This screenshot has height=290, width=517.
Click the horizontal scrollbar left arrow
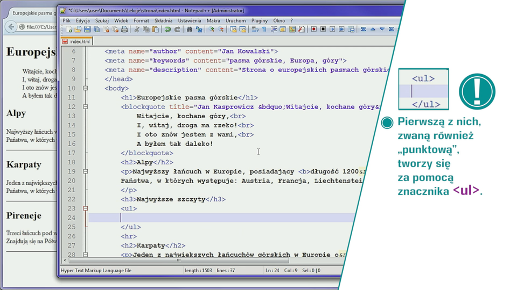65,260
